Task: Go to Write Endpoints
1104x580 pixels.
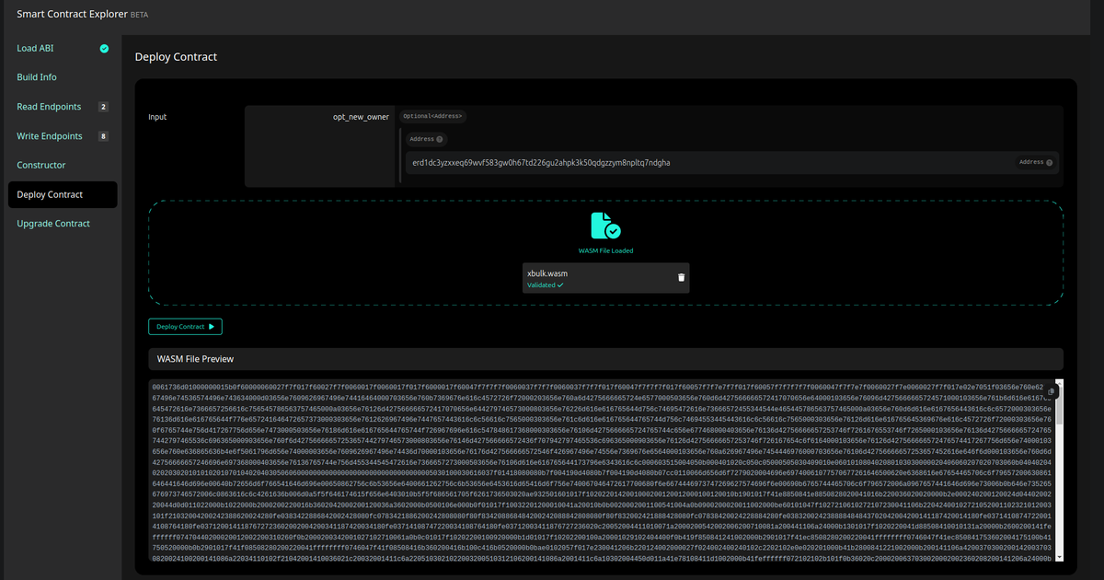Action: 63,136
